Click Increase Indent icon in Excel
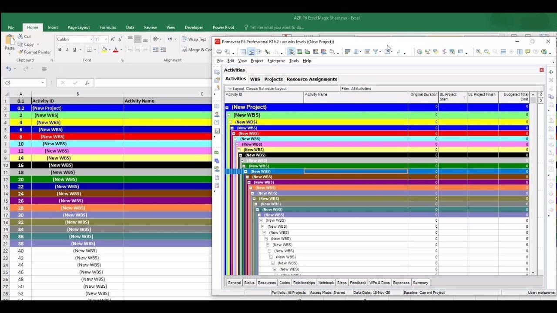This screenshot has height=313, width=557. [x=163, y=50]
